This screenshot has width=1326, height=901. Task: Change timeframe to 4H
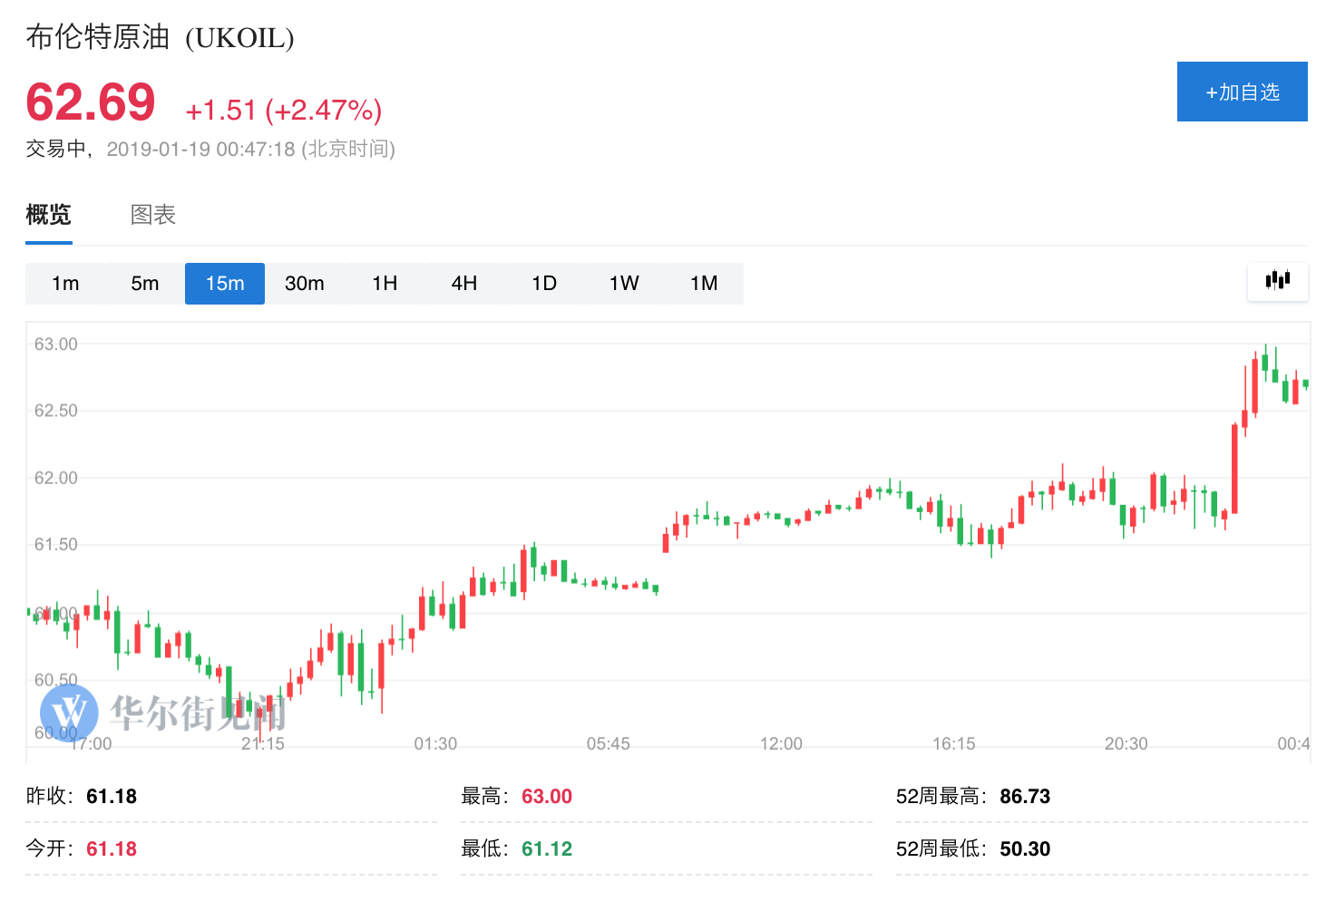pos(464,284)
